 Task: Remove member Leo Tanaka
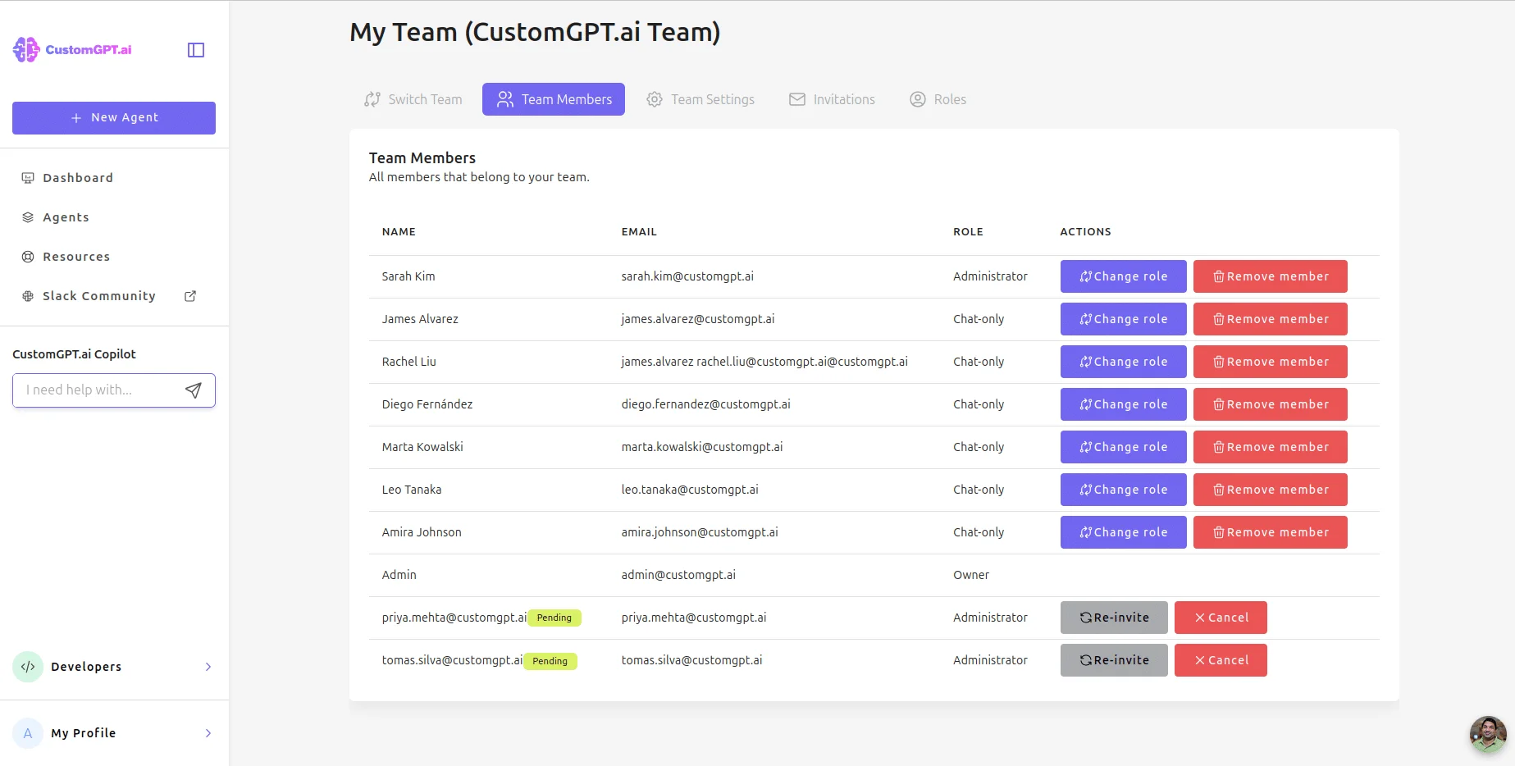pos(1271,490)
